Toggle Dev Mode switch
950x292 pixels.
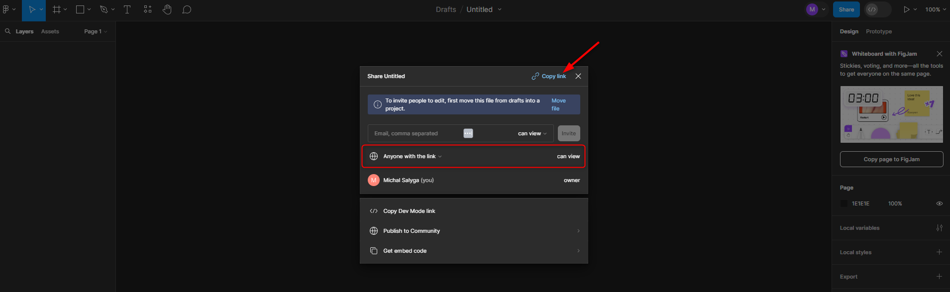878,9
